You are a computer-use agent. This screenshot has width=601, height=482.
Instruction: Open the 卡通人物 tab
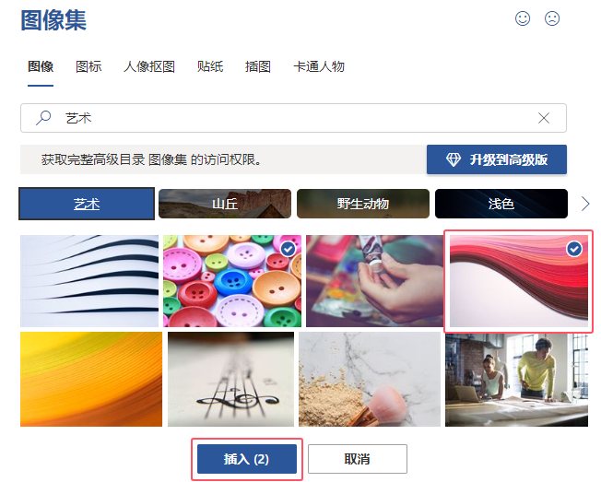pyautogui.click(x=319, y=66)
